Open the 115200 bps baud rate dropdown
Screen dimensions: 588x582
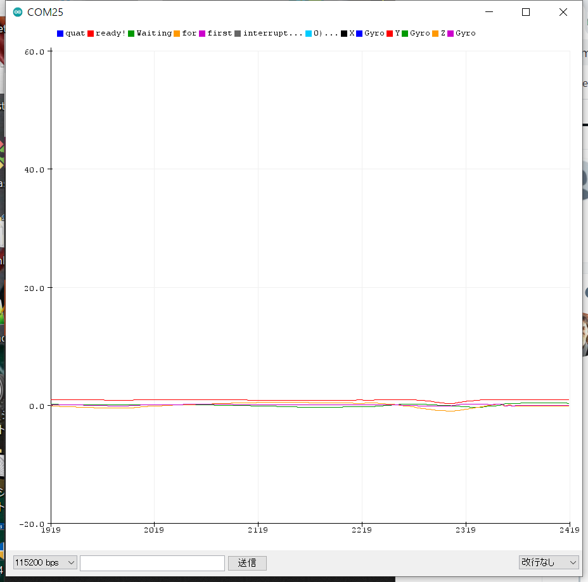point(45,562)
